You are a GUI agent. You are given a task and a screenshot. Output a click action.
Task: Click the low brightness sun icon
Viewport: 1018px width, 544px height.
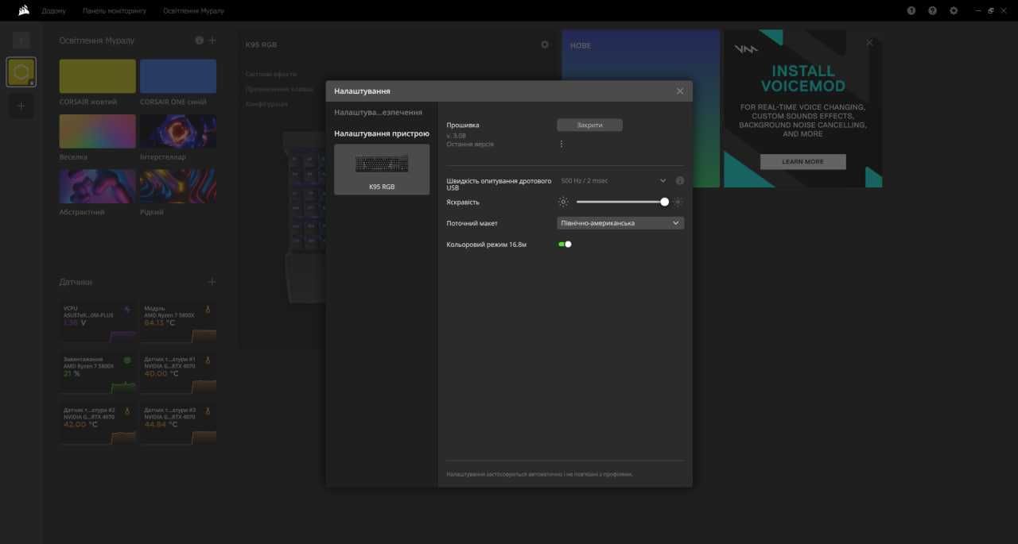pos(564,202)
